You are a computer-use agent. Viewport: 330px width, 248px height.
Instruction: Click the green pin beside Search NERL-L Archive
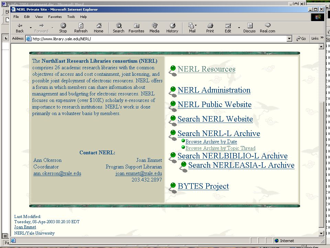click(x=173, y=135)
